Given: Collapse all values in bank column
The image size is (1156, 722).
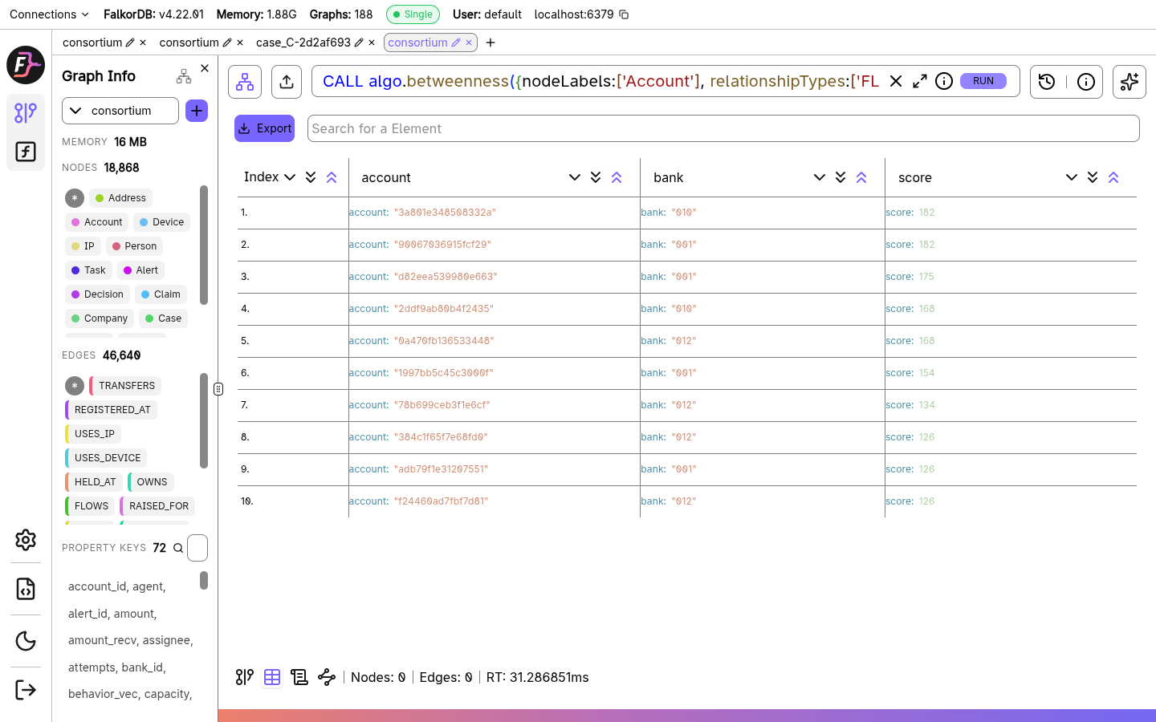Looking at the screenshot, I should (861, 177).
